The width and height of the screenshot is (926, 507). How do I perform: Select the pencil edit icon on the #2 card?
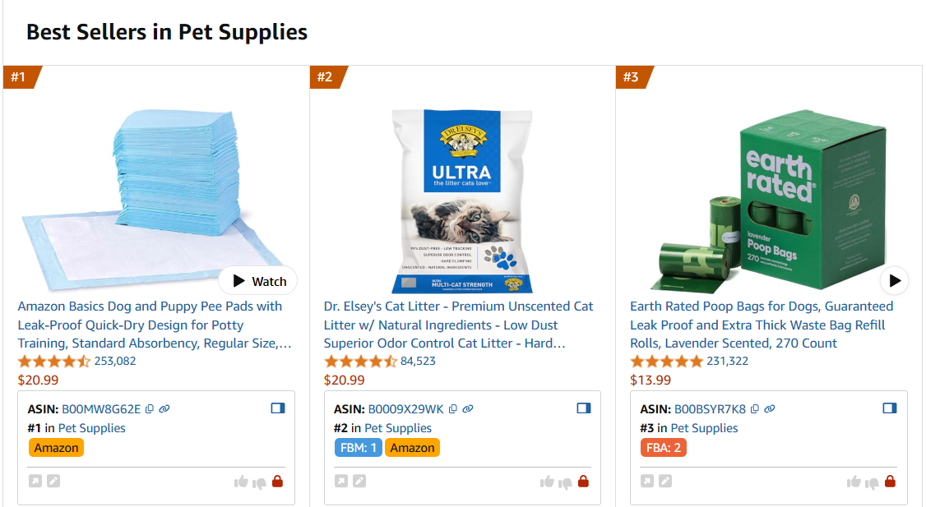pyautogui.click(x=359, y=481)
